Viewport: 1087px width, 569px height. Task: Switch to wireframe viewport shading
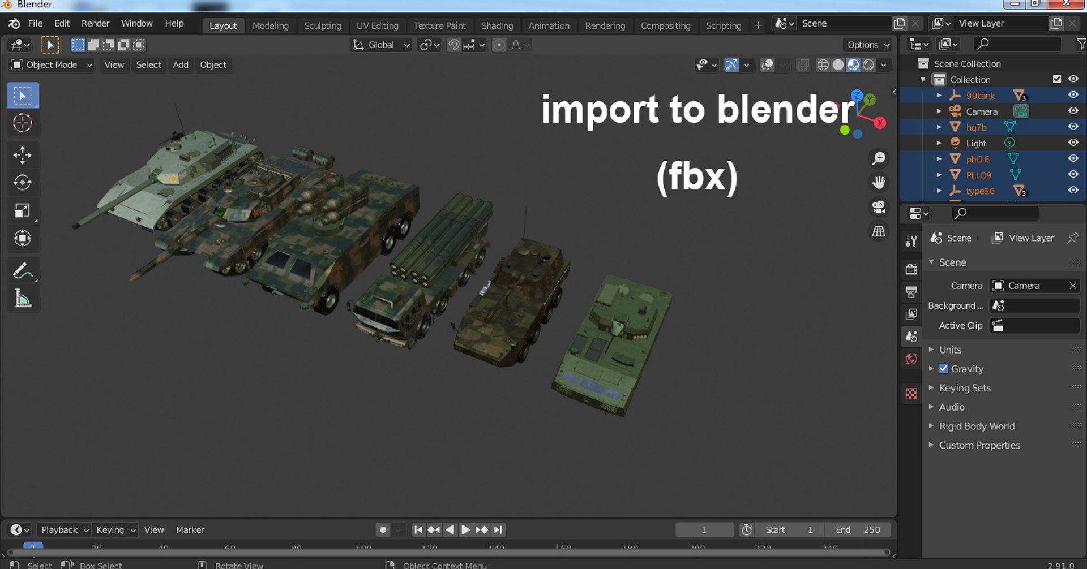click(823, 65)
